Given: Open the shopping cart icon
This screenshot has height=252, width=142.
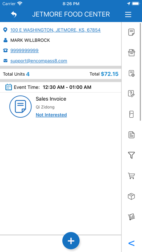Looking at the screenshot, I should coord(131,176).
